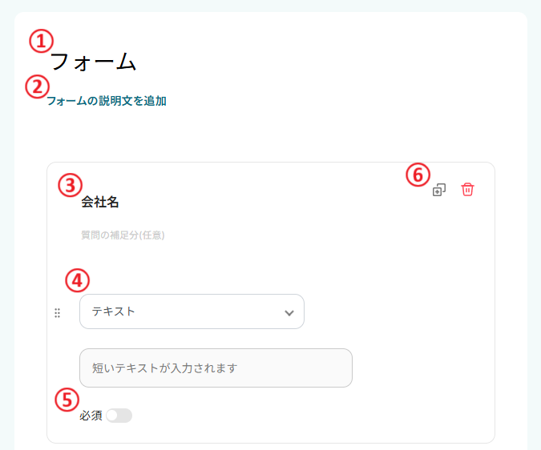The height and width of the screenshot is (450, 541).
Task: Duplicate the 会社名 question with the copy icon
Action: [x=439, y=190]
